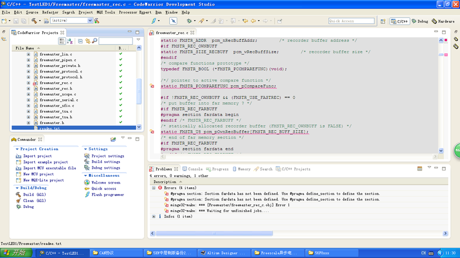This screenshot has width=460, height=258.
Task: Toggle the file tree view mode button
Action: click(x=62, y=41)
